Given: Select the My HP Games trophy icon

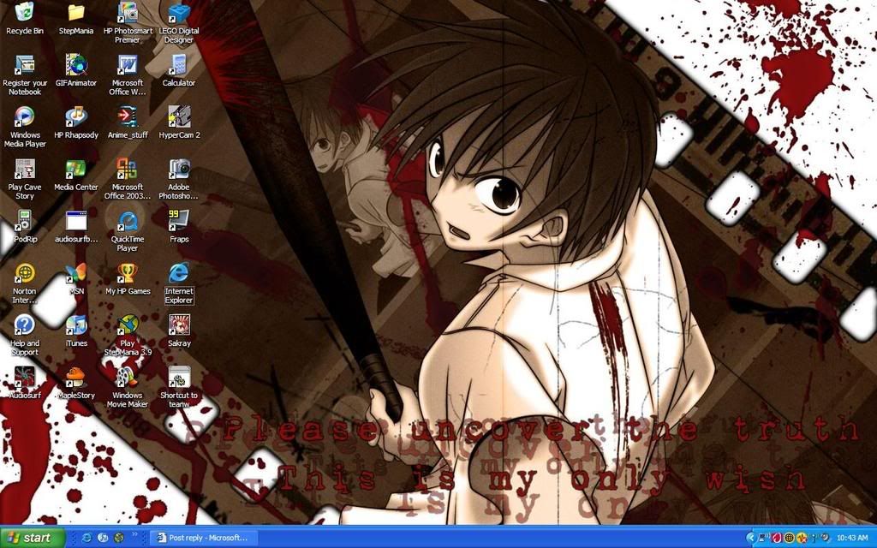Looking at the screenshot, I should pos(128,278).
